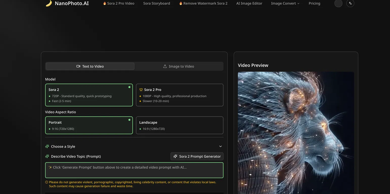Open the Sora 2 Prompt Generator

[x=197, y=156]
